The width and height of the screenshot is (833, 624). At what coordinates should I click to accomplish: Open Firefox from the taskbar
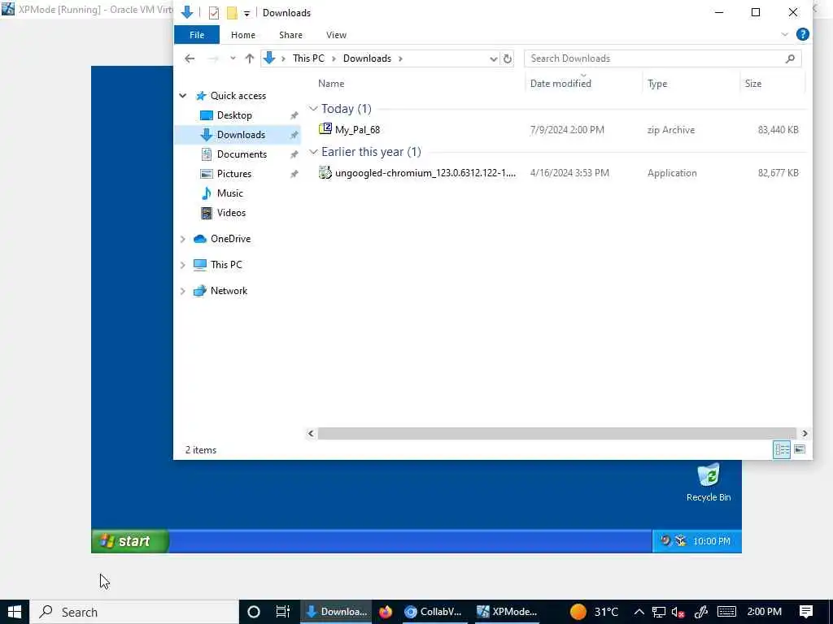click(386, 612)
